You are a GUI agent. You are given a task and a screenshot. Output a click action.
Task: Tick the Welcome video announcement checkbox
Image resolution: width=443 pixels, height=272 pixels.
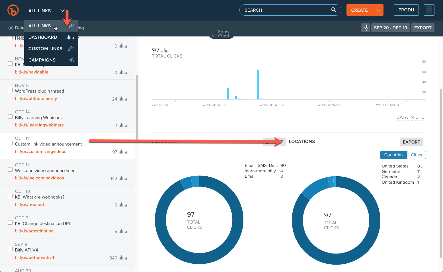pos(10,169)
